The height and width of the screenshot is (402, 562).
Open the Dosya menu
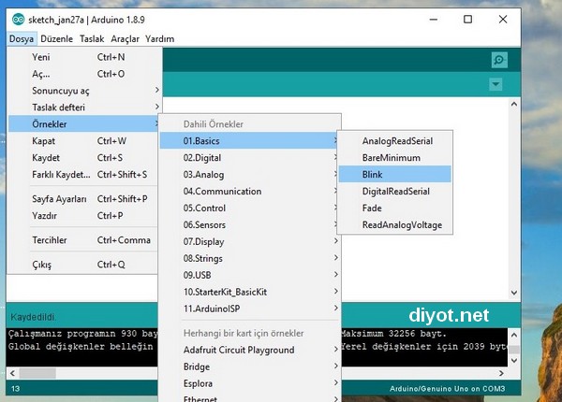[22, 38]
